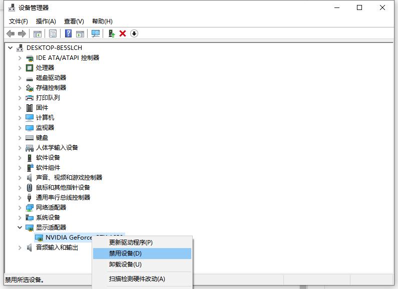Image resolution: width=398 pixels, height=289 pixels.
Task: Click the update driver toolbar icon
Action: pos(112,33)
